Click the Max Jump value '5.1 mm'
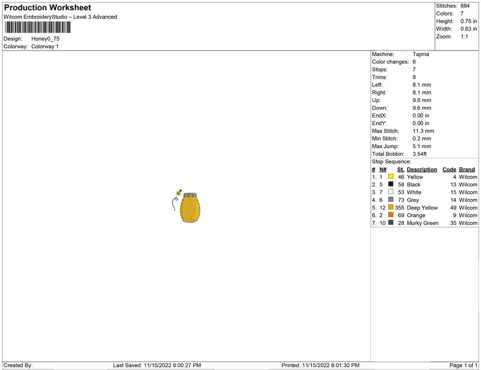The height and width of the screenshot is (370, 481). tap(422, 146)
